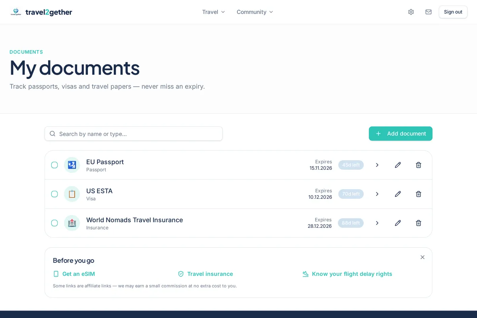The image size is (477, 318).
Task: Open the Community dropdown menu
Action: (255, 12)
